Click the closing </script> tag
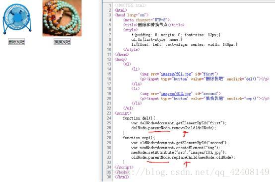 [124, 167]
